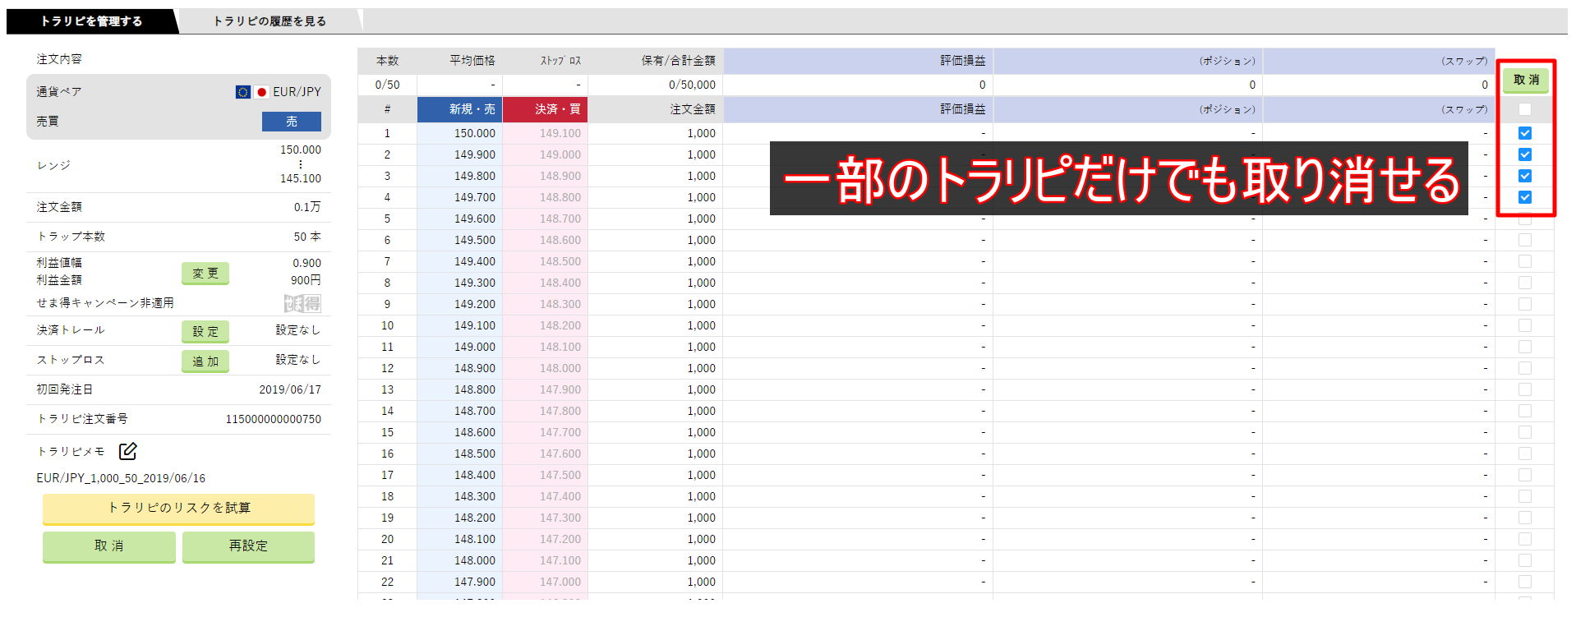Click the pencil edit icon beside トラリピメモ
This screenshot has width=1576, height=617.
pyautogui.click(x=127, y=451)
